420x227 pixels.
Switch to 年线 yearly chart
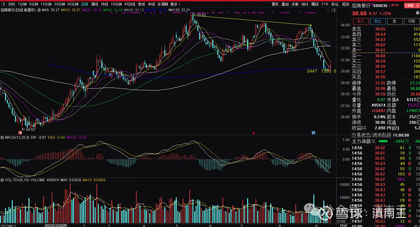coord(151,4)
